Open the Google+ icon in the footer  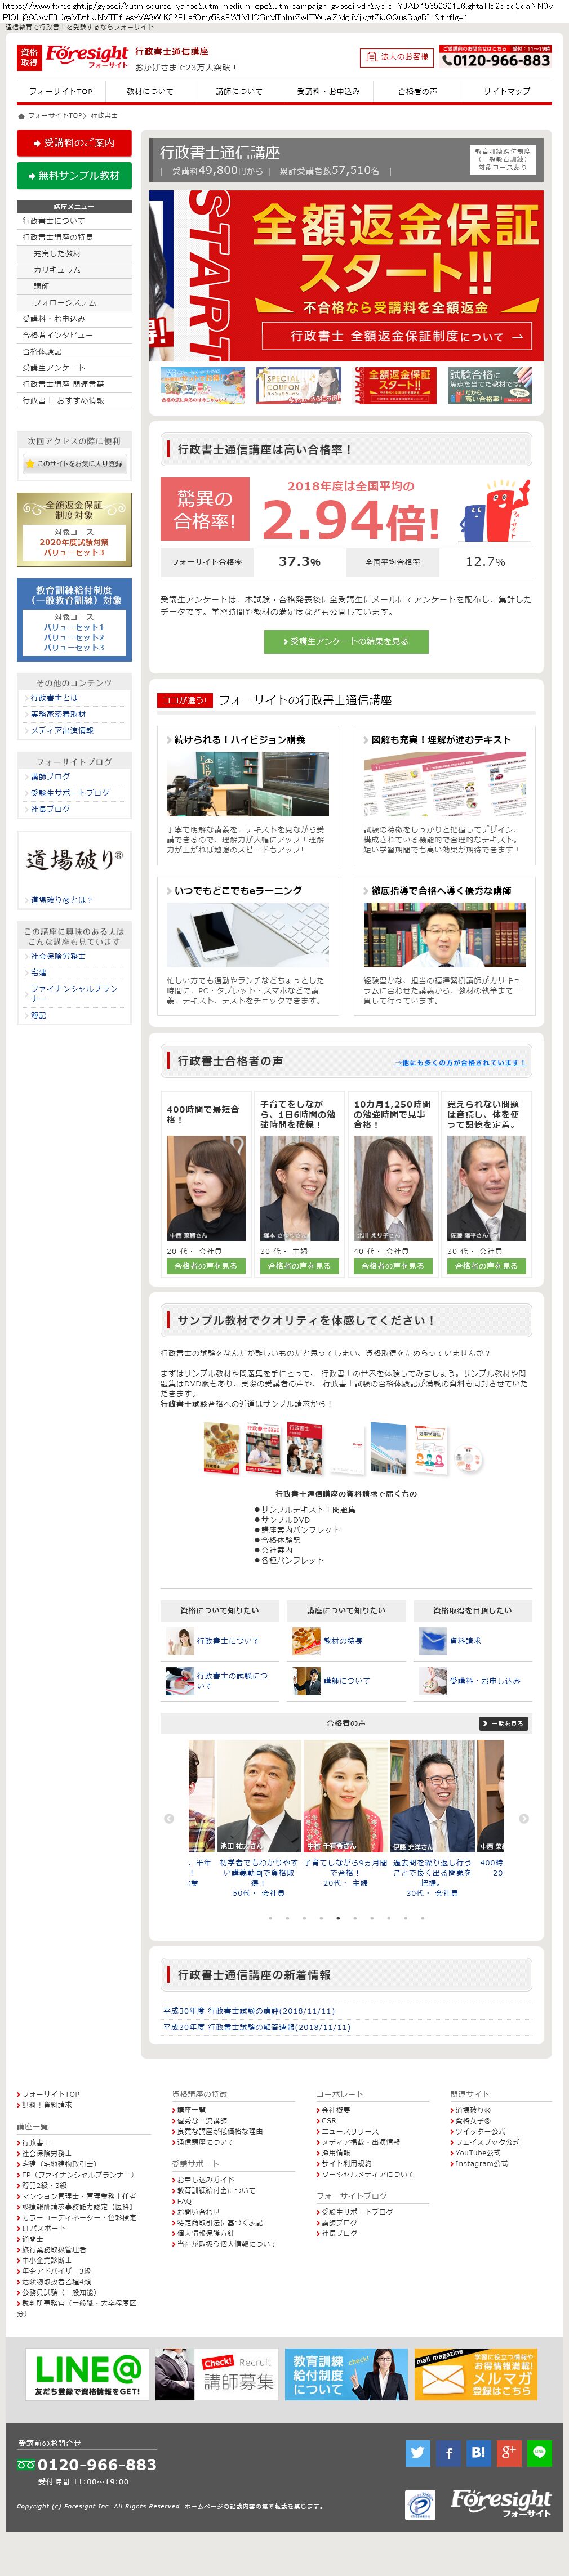pos(508,2452)
